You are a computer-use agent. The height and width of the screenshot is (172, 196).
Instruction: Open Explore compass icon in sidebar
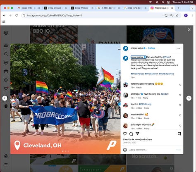(6, 62)
